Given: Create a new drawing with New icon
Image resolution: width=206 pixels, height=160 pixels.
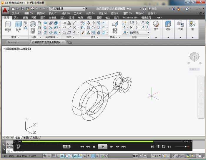Looking at the screenshot, I should pyautogui.click(x=13, y=9).
